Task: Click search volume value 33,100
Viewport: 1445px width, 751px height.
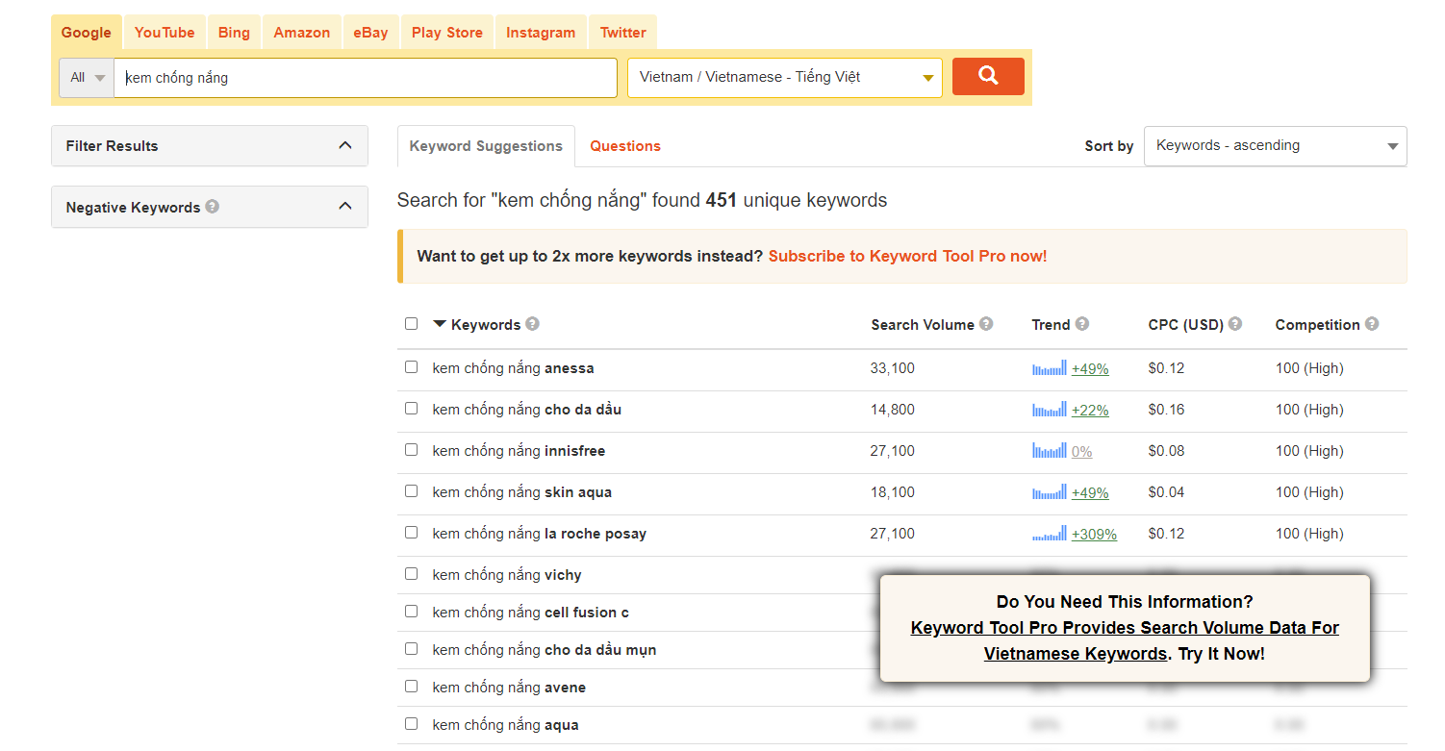Action: (x=893, y=368)
